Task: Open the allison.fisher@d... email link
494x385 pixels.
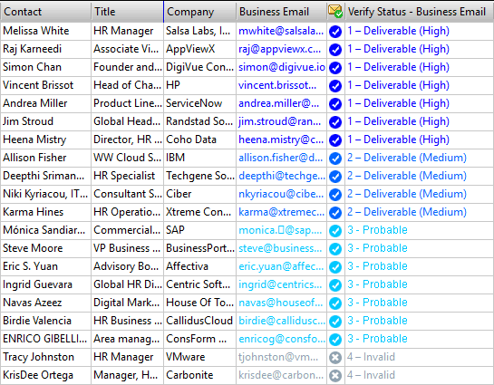Action: 280,158
